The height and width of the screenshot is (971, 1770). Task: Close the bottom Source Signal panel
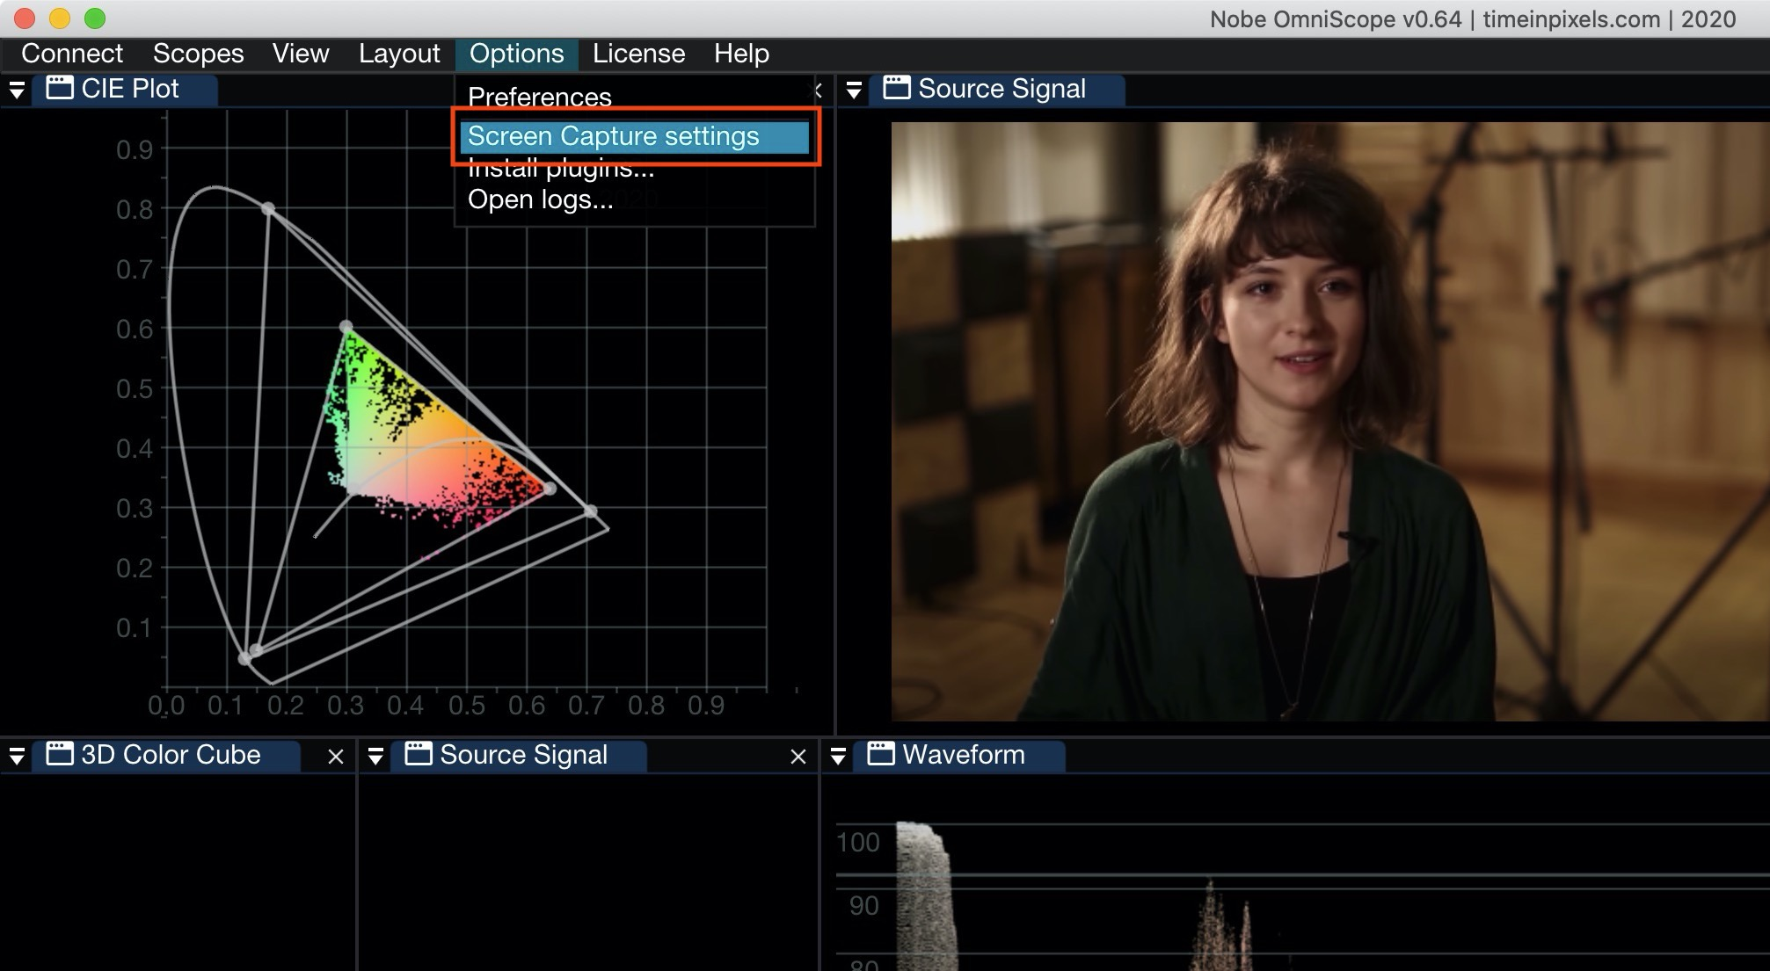(x=798, y=757)
